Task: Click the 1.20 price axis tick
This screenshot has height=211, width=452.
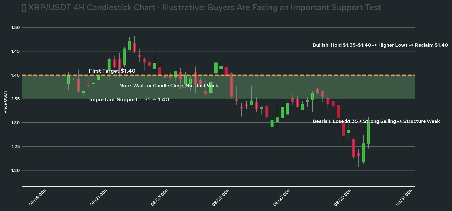Action: coord(16,170)
